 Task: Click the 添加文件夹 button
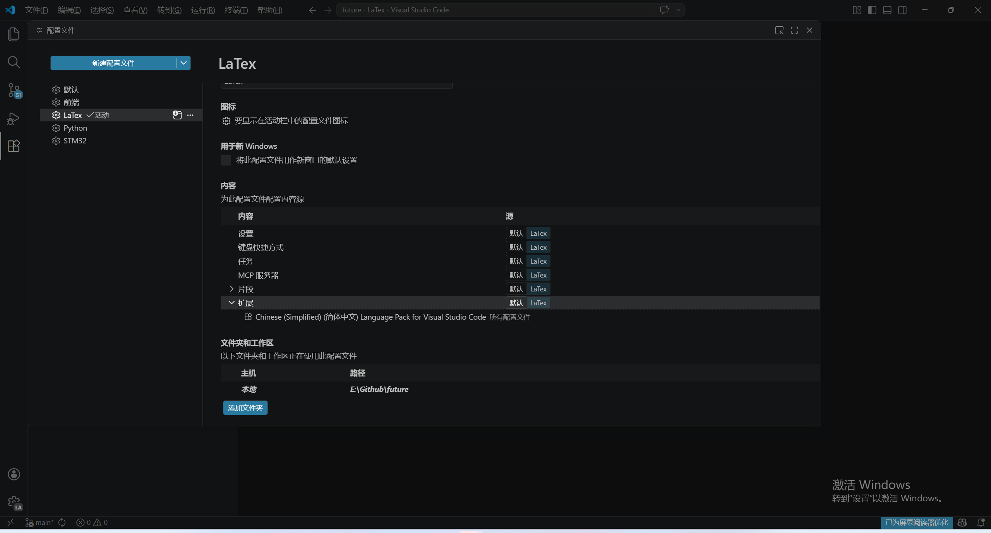[245, 408]
